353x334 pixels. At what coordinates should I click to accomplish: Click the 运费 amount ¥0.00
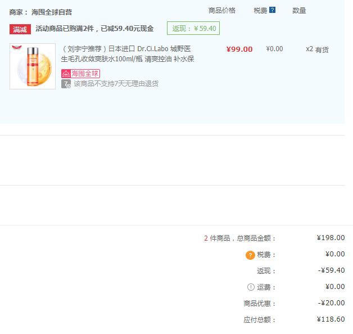pyautogui.click(x=335, y=287)
